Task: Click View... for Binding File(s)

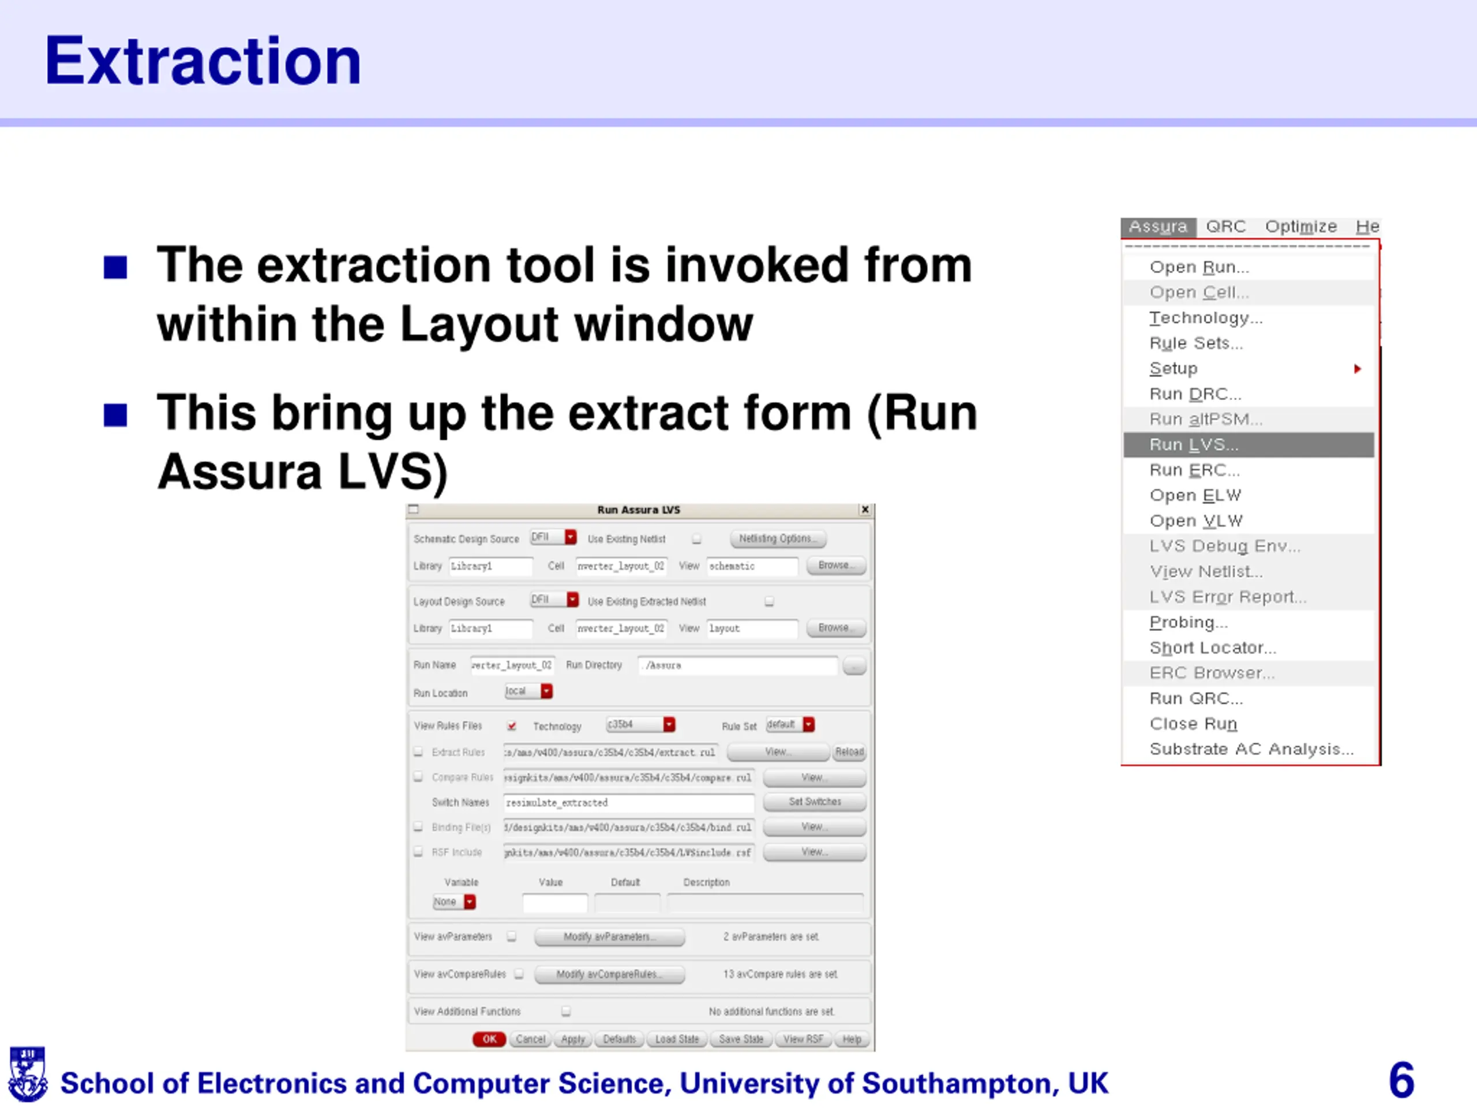Action: pyautogui.click(x=815, y=828)
